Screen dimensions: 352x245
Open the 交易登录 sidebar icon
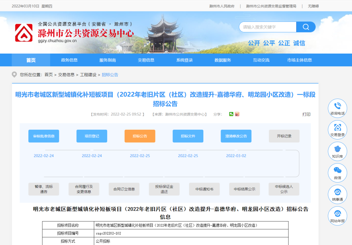pos(337,128)
